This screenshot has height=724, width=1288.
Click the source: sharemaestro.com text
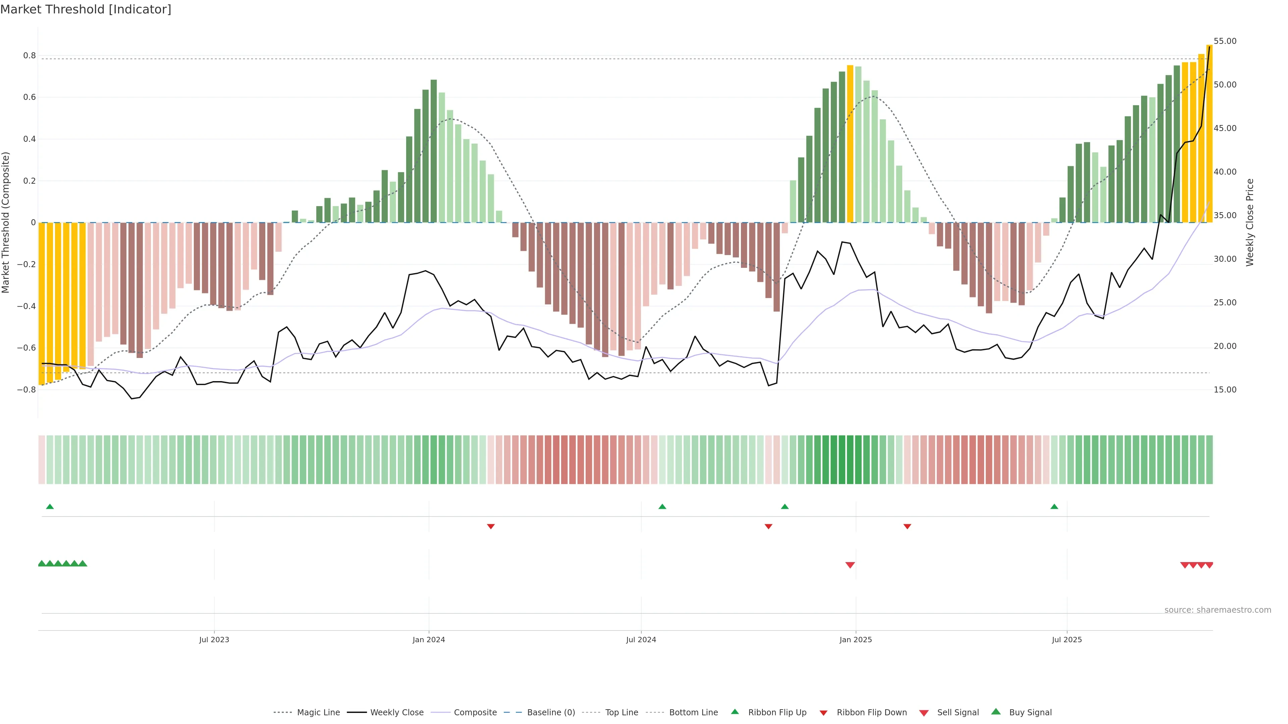tap(1218, 610)
